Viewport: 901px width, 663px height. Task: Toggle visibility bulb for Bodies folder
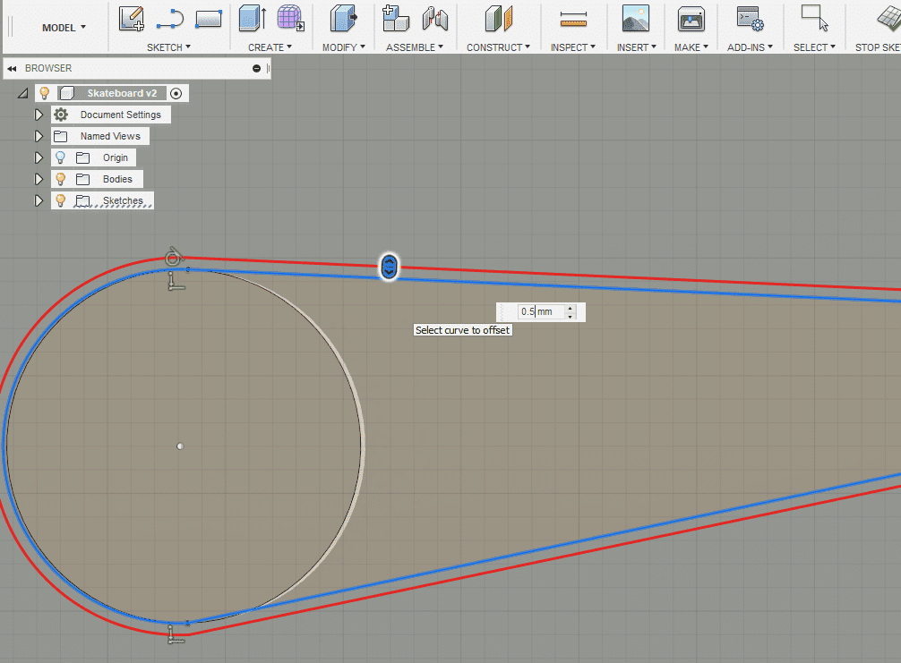click(60, 179)
